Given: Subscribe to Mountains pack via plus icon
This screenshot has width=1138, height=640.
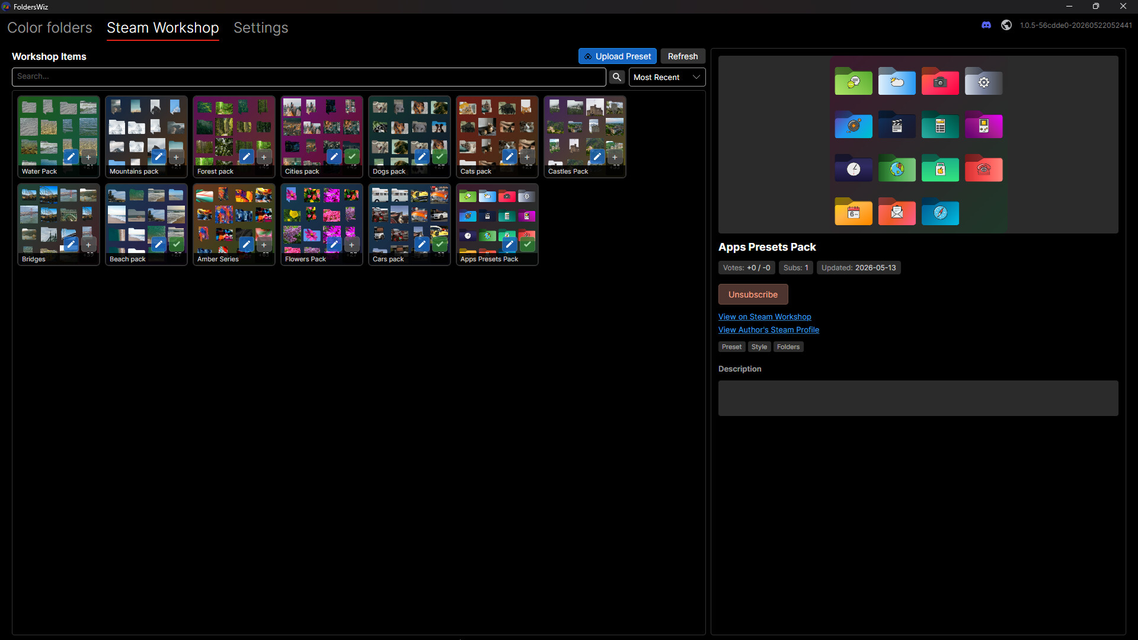Looking at the screenshot, I should [176, 157].
